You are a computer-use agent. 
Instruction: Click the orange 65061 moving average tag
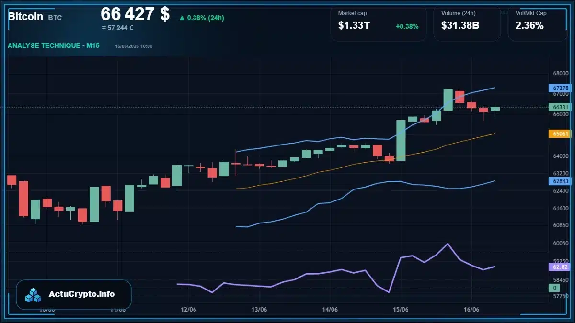[x=560, y=134]
